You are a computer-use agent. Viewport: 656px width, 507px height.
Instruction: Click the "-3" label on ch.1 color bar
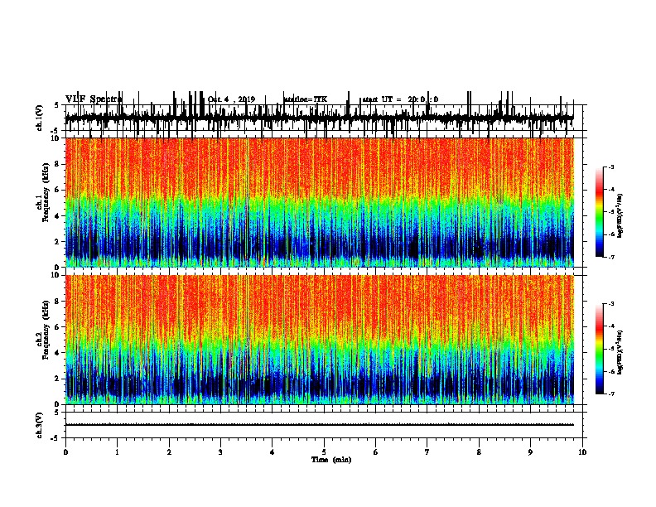[611, 167]
